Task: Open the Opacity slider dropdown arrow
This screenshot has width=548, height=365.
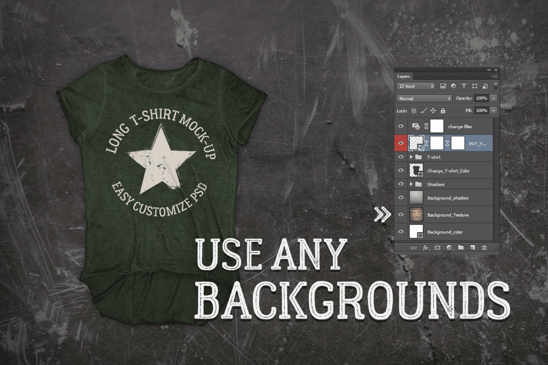Action: (494, 98)
